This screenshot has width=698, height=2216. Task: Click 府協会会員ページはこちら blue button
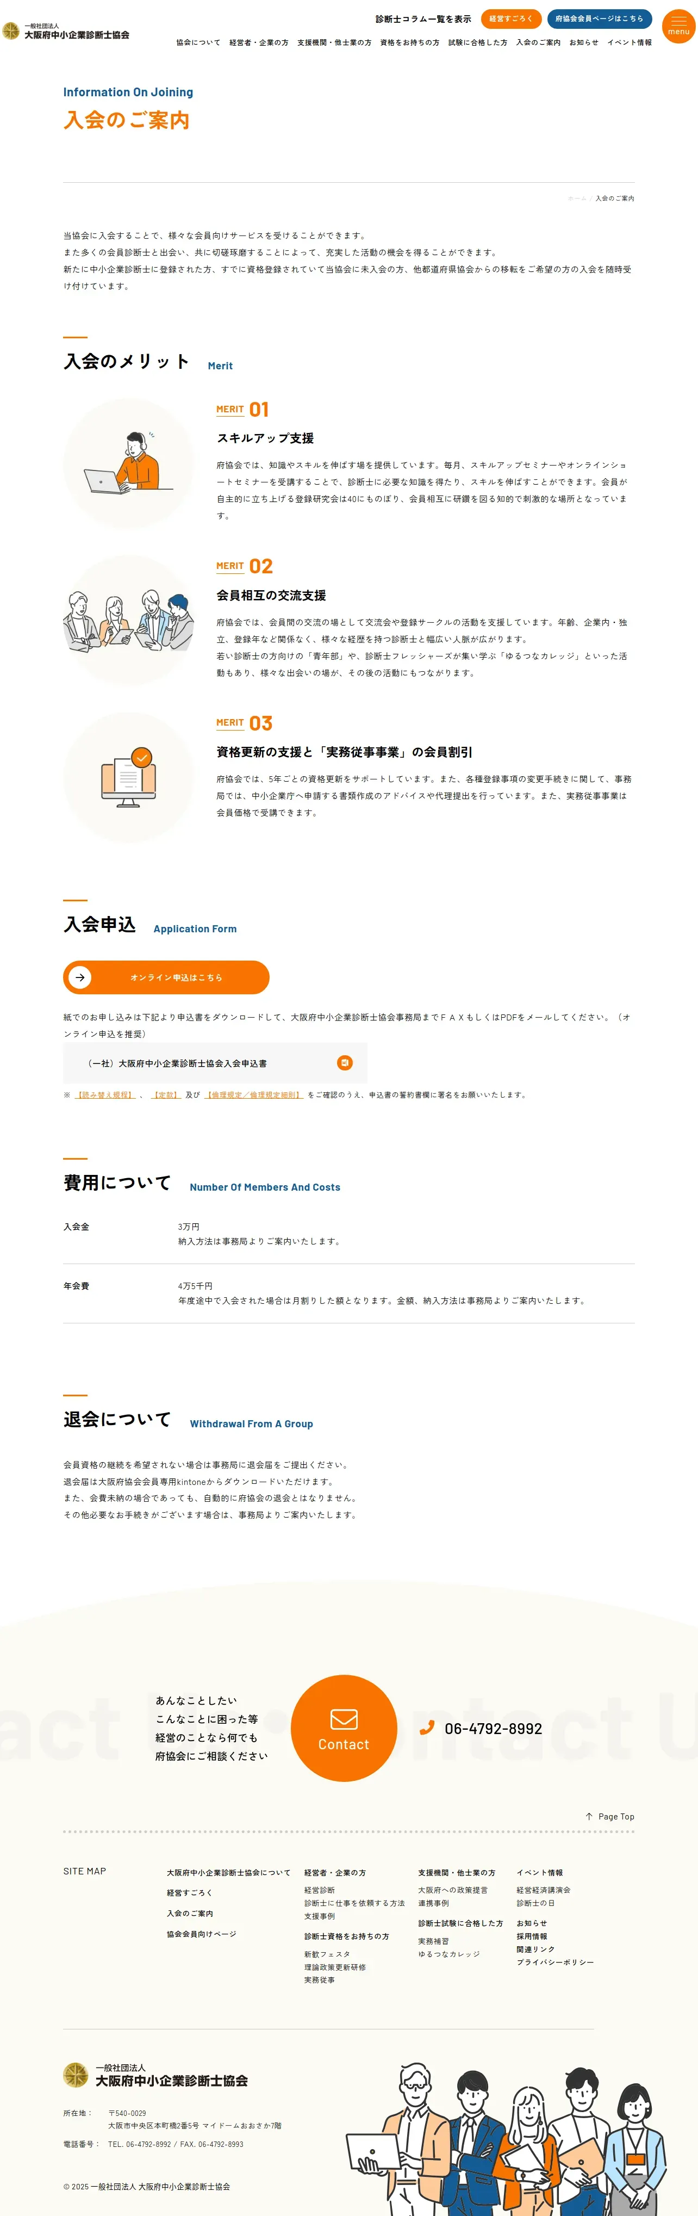coord(599,18)
